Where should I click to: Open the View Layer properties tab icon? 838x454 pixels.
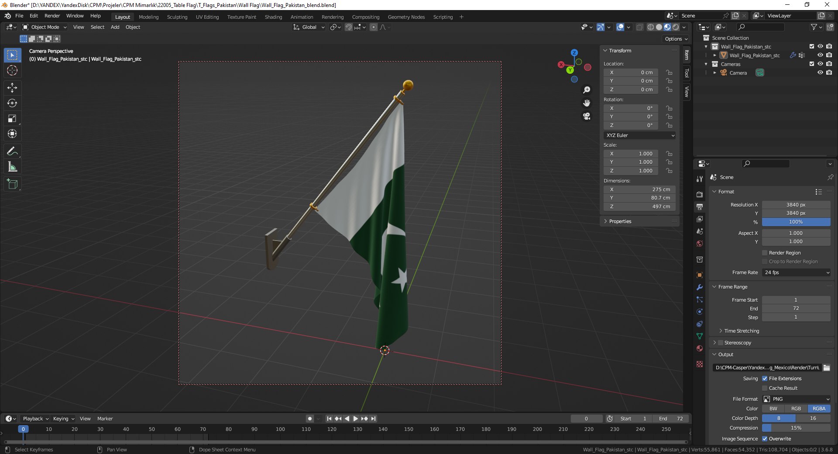[x=700, y=219]
